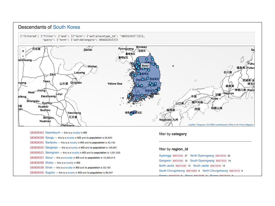Open the Saemkkumi locality link
Screen dimensions: 275x206
pos(53,133)
